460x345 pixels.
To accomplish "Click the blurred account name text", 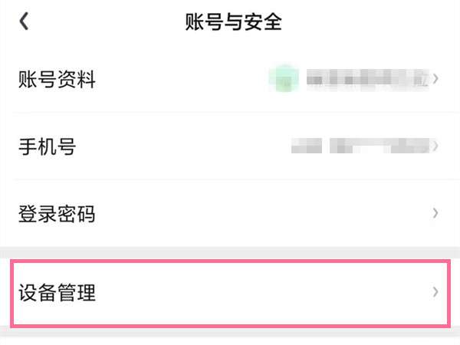I will coord(366,78).
